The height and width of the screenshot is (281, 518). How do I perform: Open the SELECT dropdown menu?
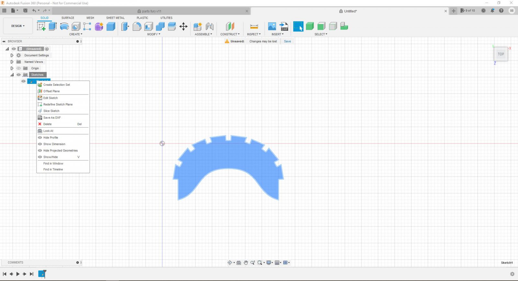point(321,34)
